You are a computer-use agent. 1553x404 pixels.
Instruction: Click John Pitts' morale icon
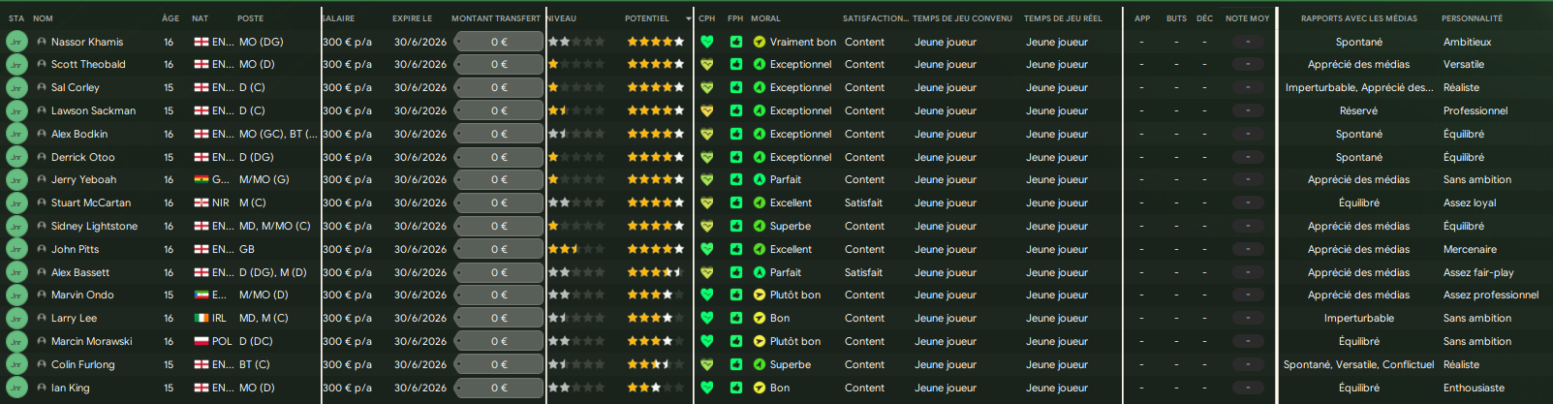point(760,249)
